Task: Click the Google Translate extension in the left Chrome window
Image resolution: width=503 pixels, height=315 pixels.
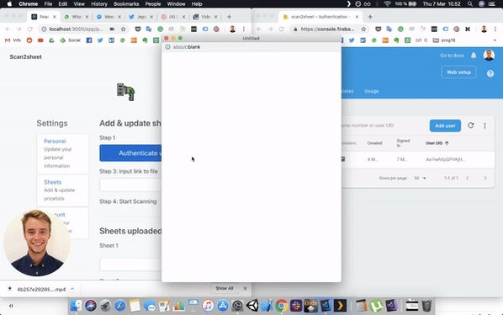Action: click(x=149, y=29)
